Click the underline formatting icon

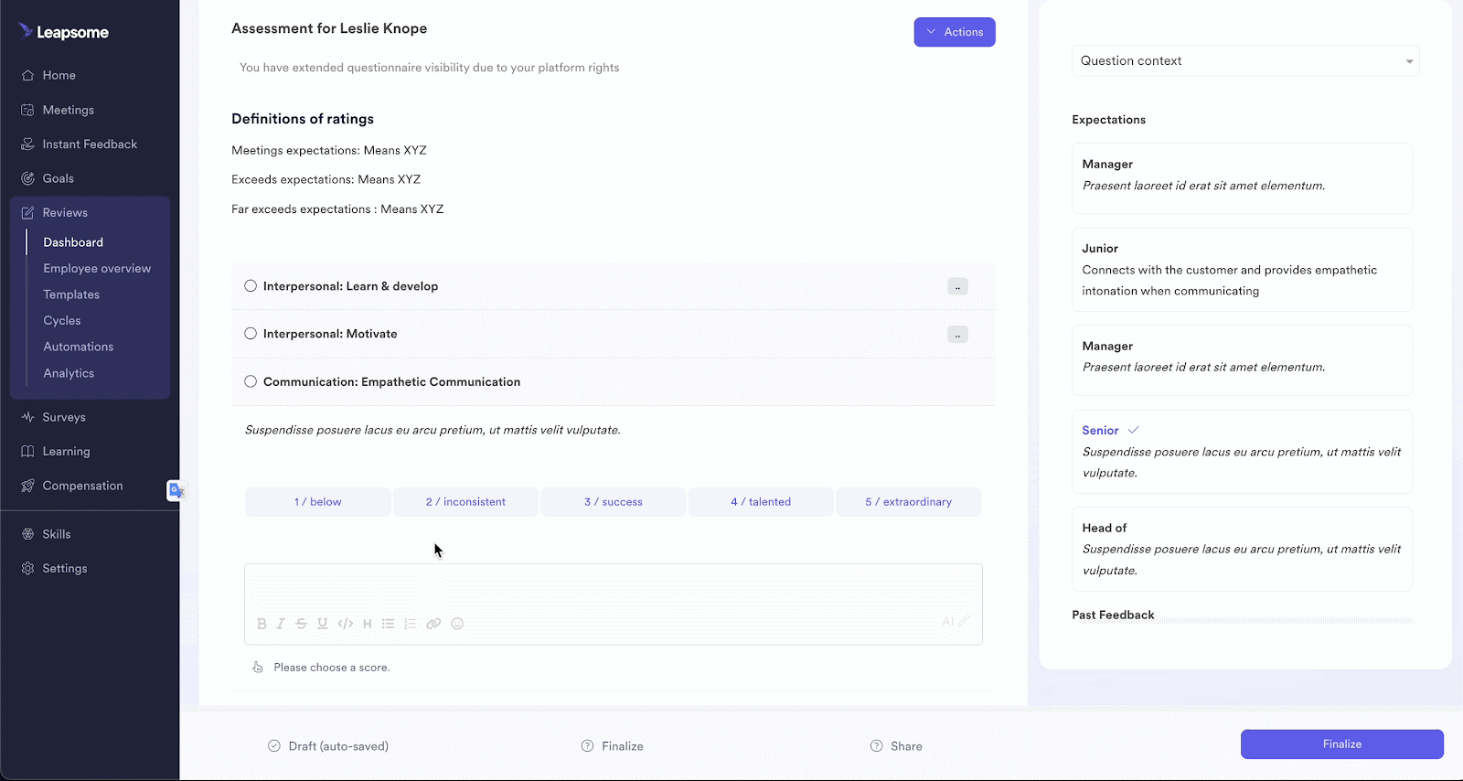click(x=322, y=624)
